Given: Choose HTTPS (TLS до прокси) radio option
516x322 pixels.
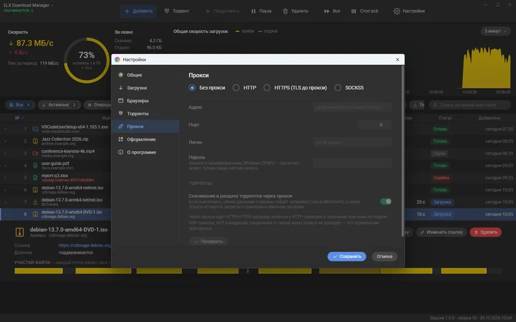Looking at the screenshot, I should 295,88.
